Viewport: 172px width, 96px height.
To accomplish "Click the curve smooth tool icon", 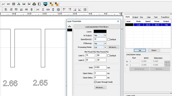I will click(x=3, y=4).
